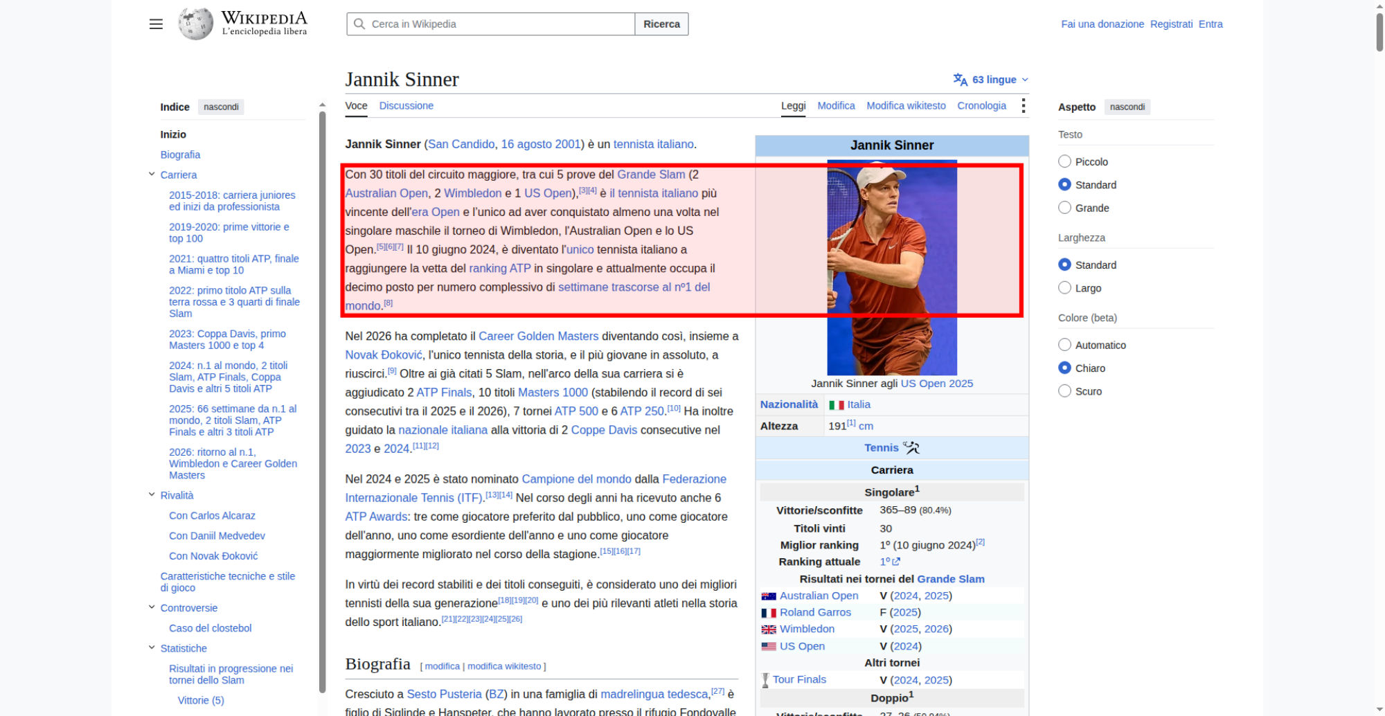Open the language translation icon
The width and height of the screenshot is (1385, 716).
960,80
